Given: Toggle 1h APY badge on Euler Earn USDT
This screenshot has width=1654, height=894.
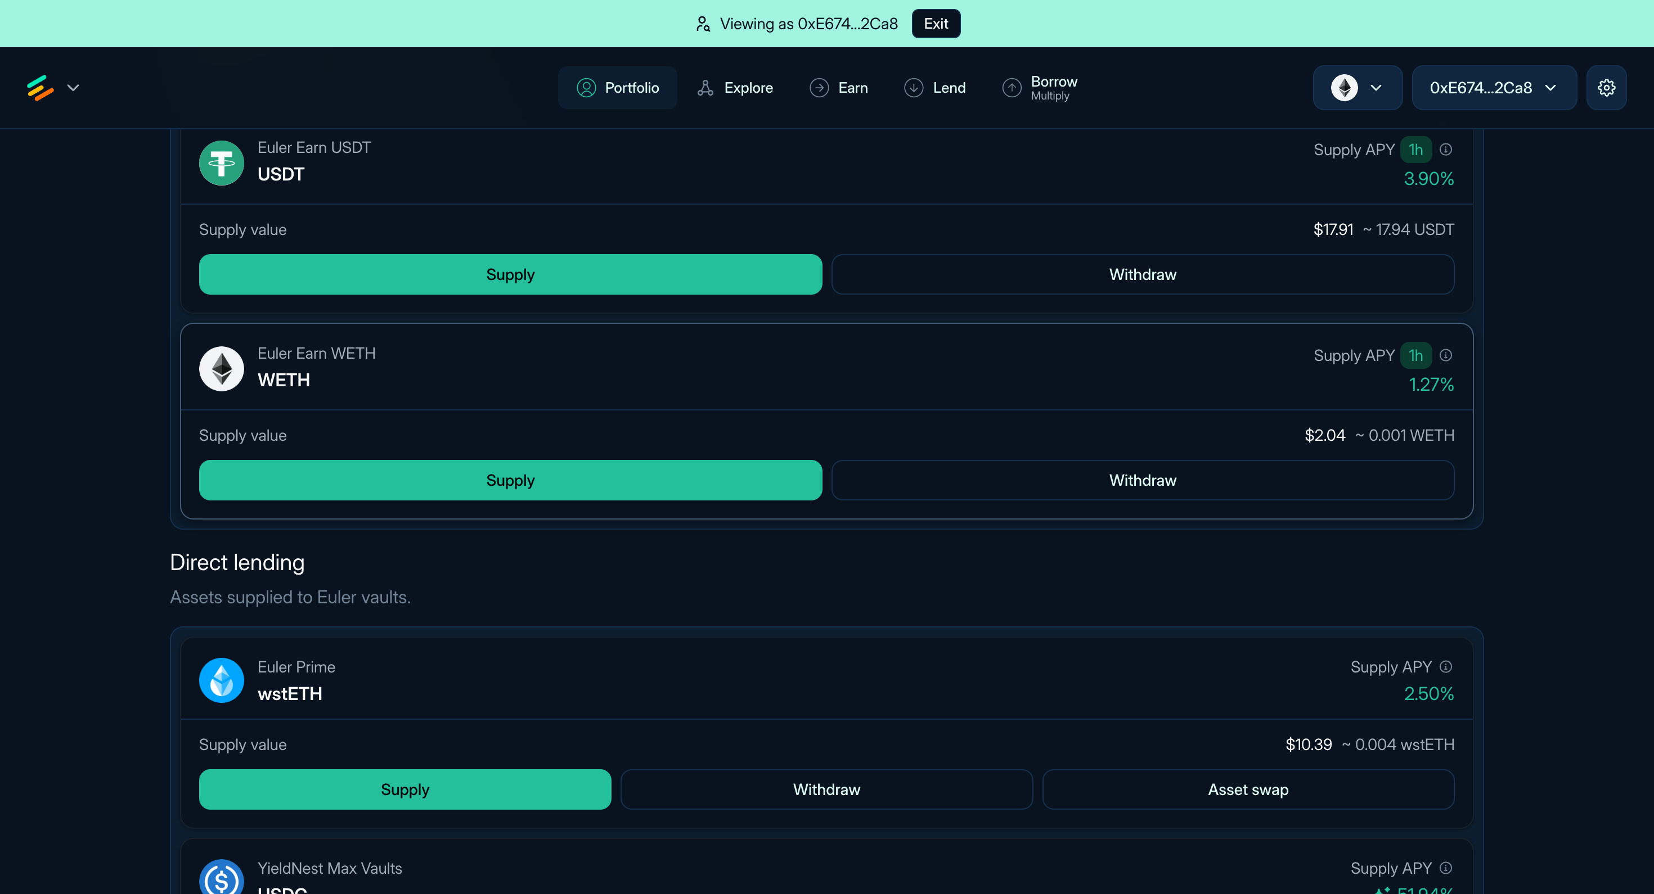Looking at the screenshot, I should (x=1416, y=150).
